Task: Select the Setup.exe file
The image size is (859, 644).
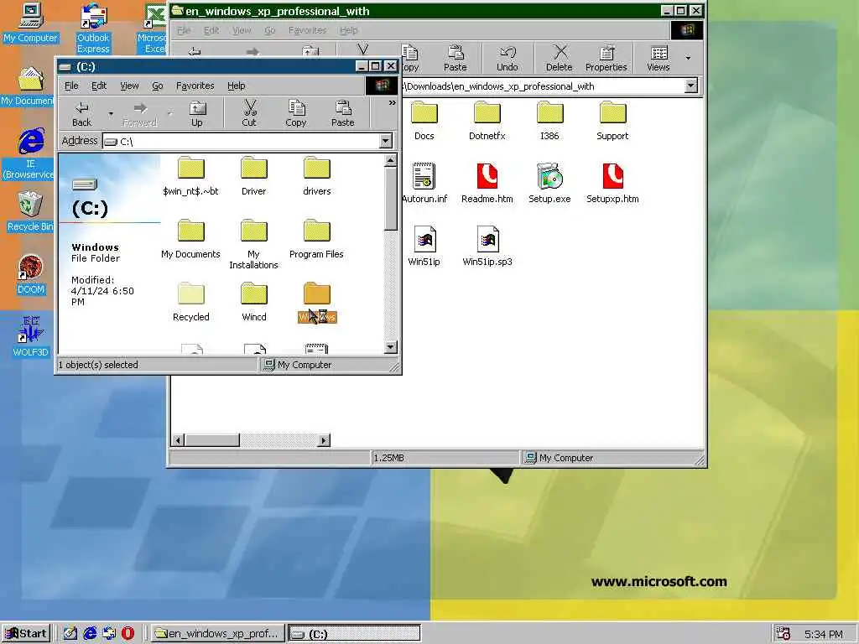Action: click(x=549, y=184)
